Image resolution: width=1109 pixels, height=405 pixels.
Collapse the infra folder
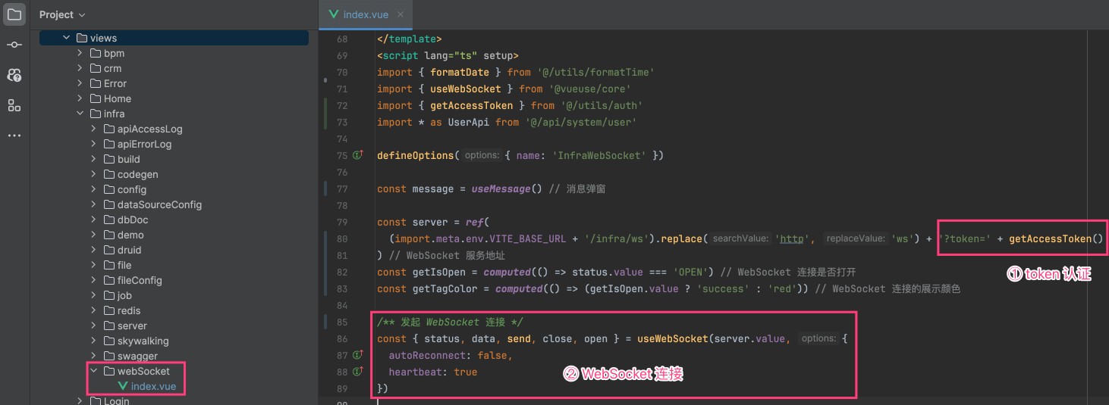click(x=80, y=114)
